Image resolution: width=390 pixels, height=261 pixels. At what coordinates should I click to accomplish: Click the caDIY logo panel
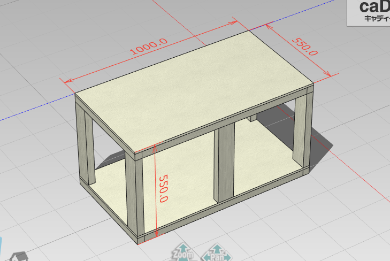pyautogui.click(x=369, y=13)
